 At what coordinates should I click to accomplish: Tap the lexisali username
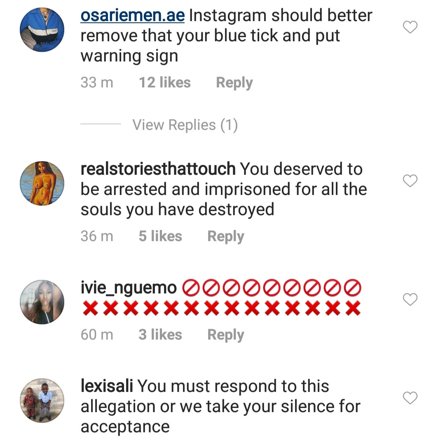click(107, 386)
